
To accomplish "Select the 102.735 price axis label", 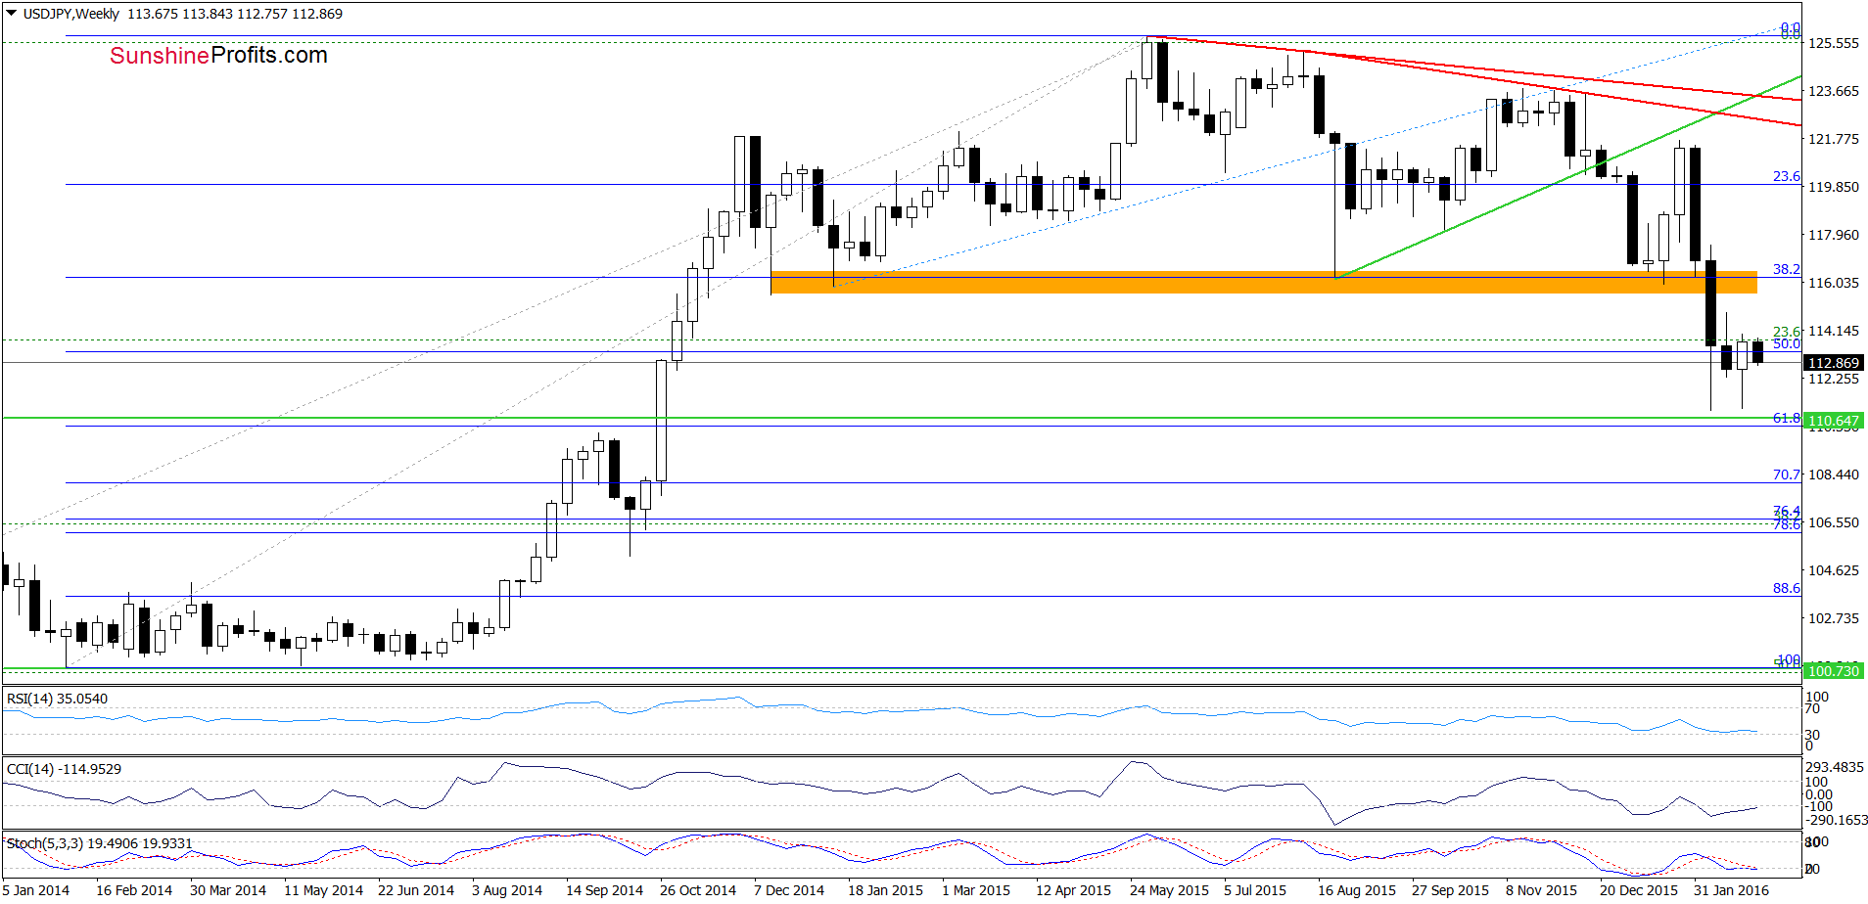I will pos(1834,618).
